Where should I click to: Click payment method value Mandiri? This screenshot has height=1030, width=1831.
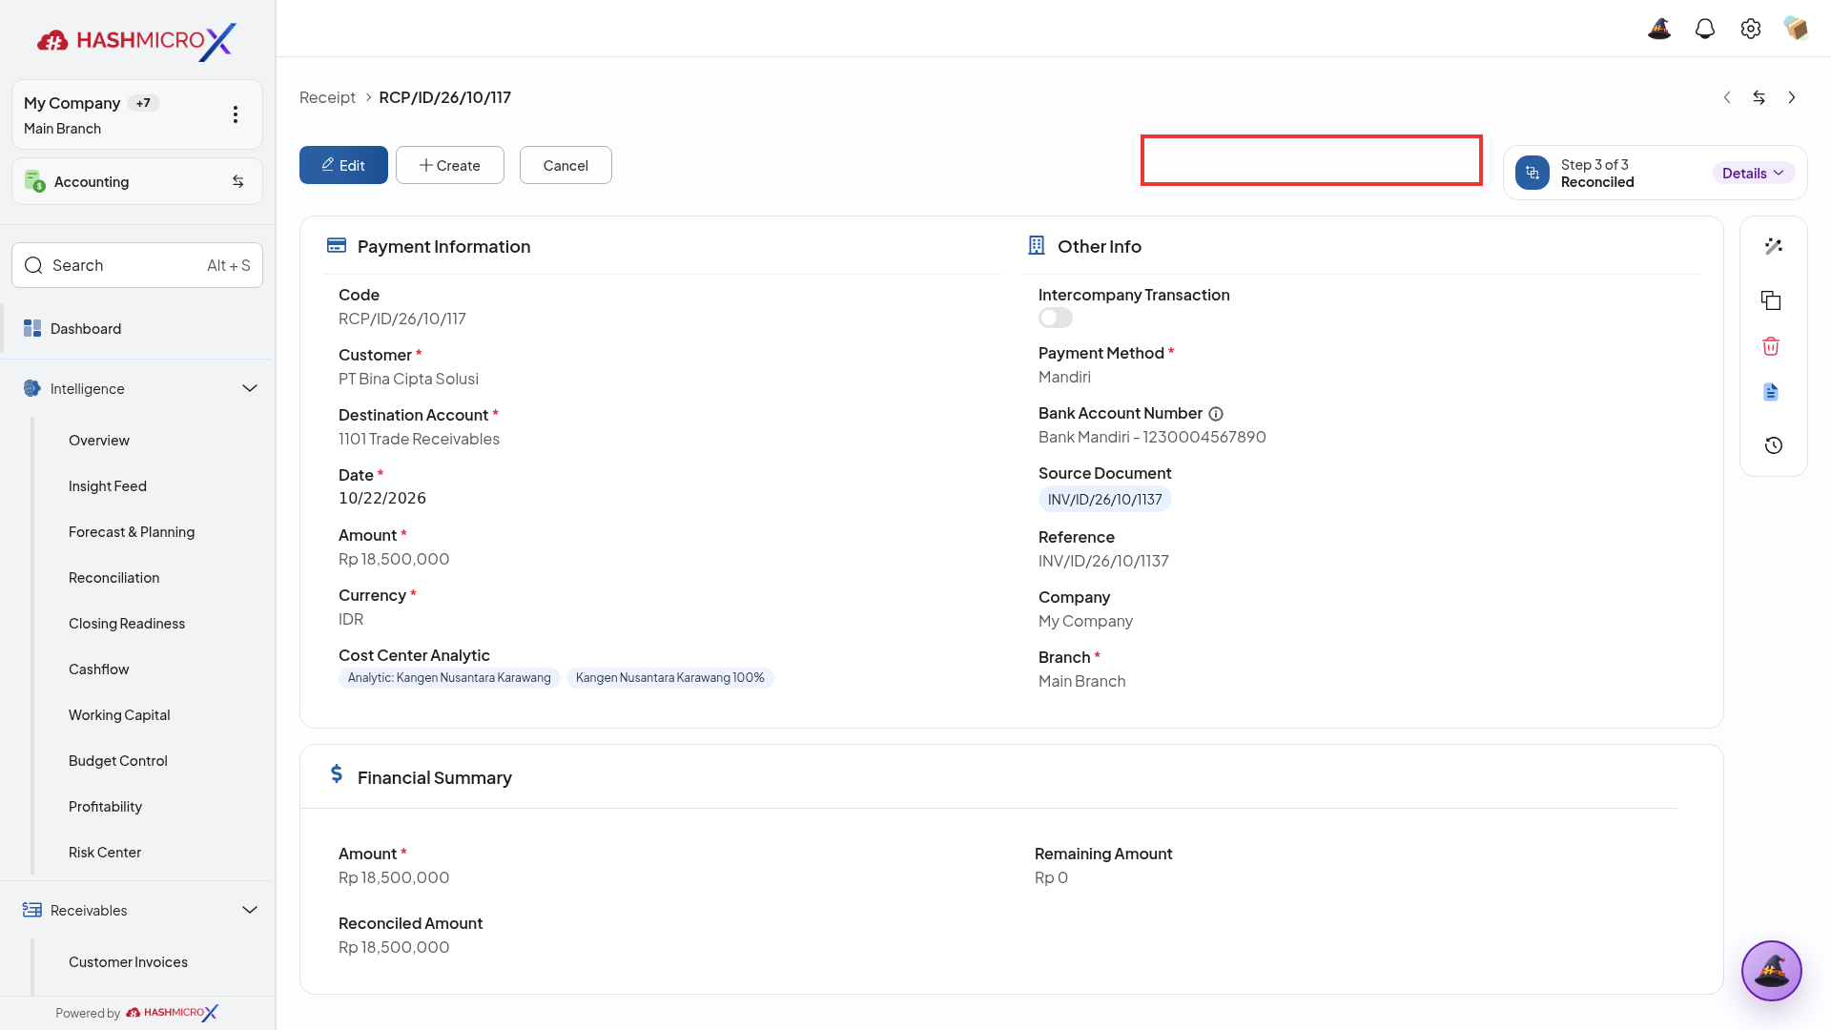1064,377
